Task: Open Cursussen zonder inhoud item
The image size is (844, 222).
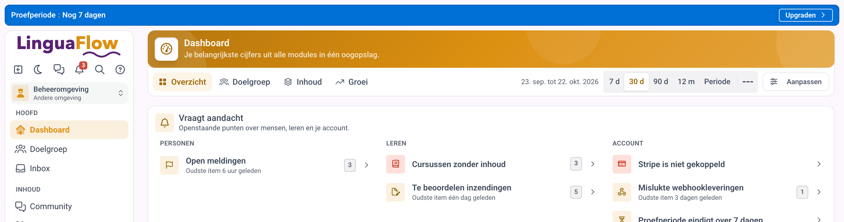Action: (491, 164)
